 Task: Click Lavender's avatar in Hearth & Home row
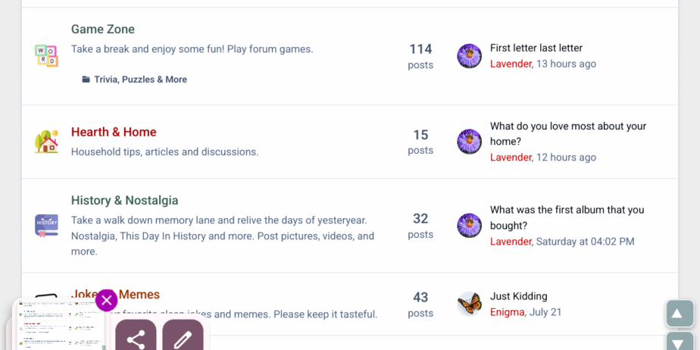tap(470, 142)
